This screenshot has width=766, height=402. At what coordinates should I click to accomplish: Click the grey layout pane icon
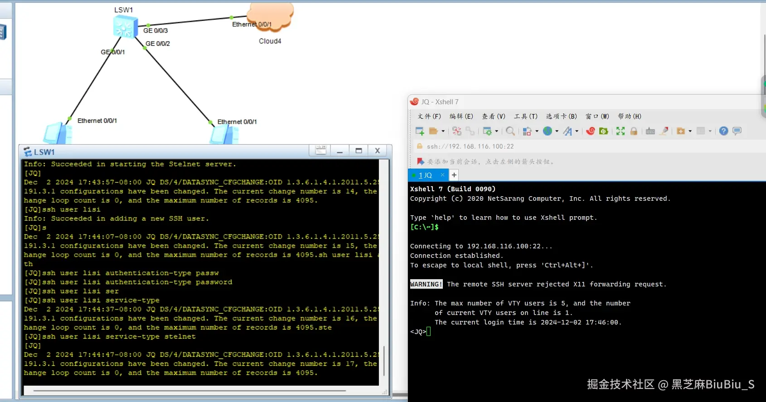[701, 131]
